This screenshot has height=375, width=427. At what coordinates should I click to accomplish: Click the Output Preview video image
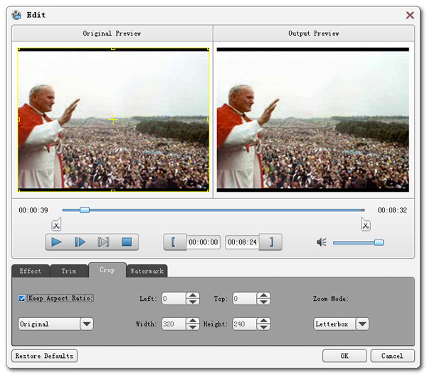click(313, 120)
